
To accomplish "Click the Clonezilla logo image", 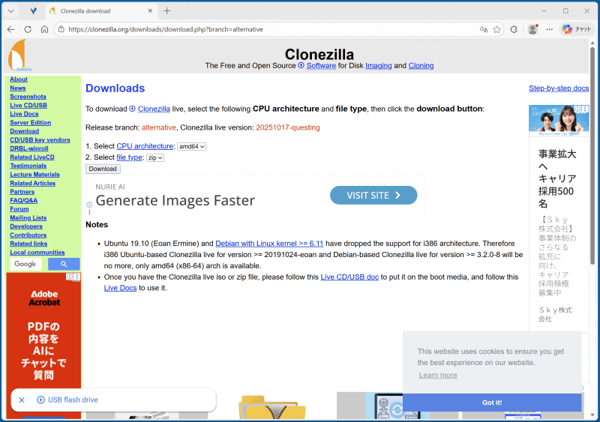I will coord(19,55).
